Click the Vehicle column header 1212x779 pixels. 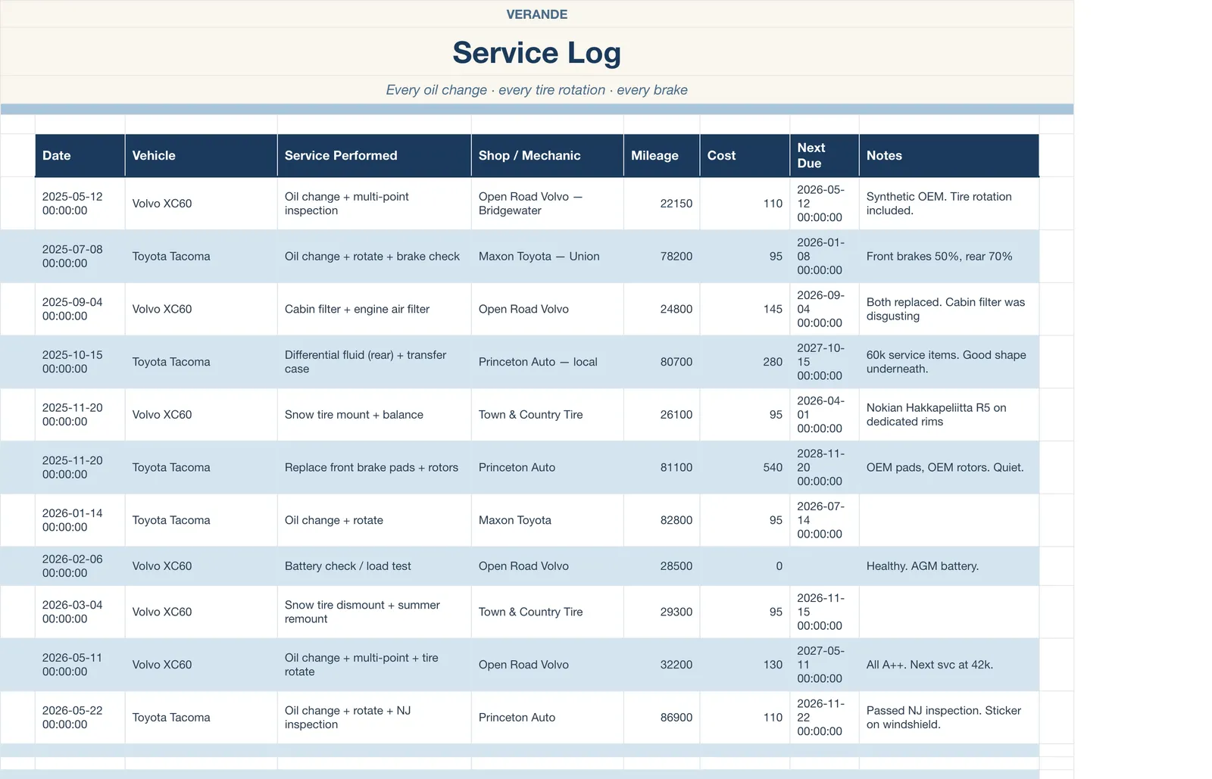click(201, 155)
